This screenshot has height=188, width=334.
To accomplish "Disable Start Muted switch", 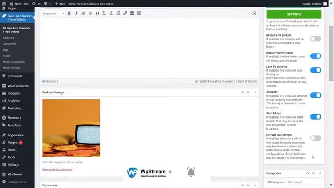I will (x=315, y=116).
